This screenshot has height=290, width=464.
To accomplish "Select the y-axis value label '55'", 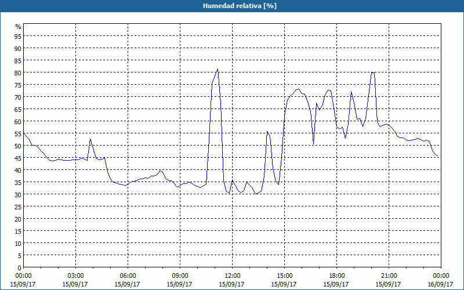I will 18,134.
